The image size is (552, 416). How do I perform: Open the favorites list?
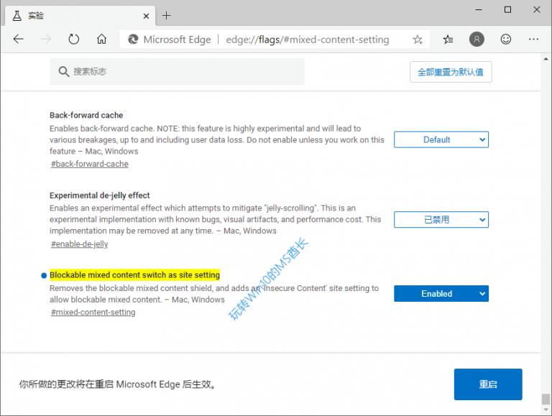pos(448,40)
